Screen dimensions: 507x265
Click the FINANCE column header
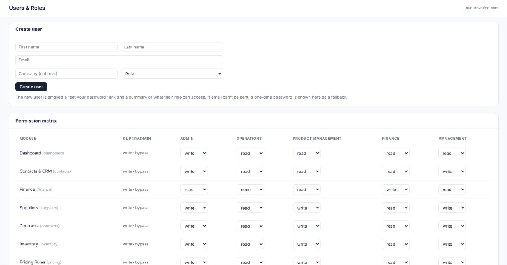coord(391,139)
